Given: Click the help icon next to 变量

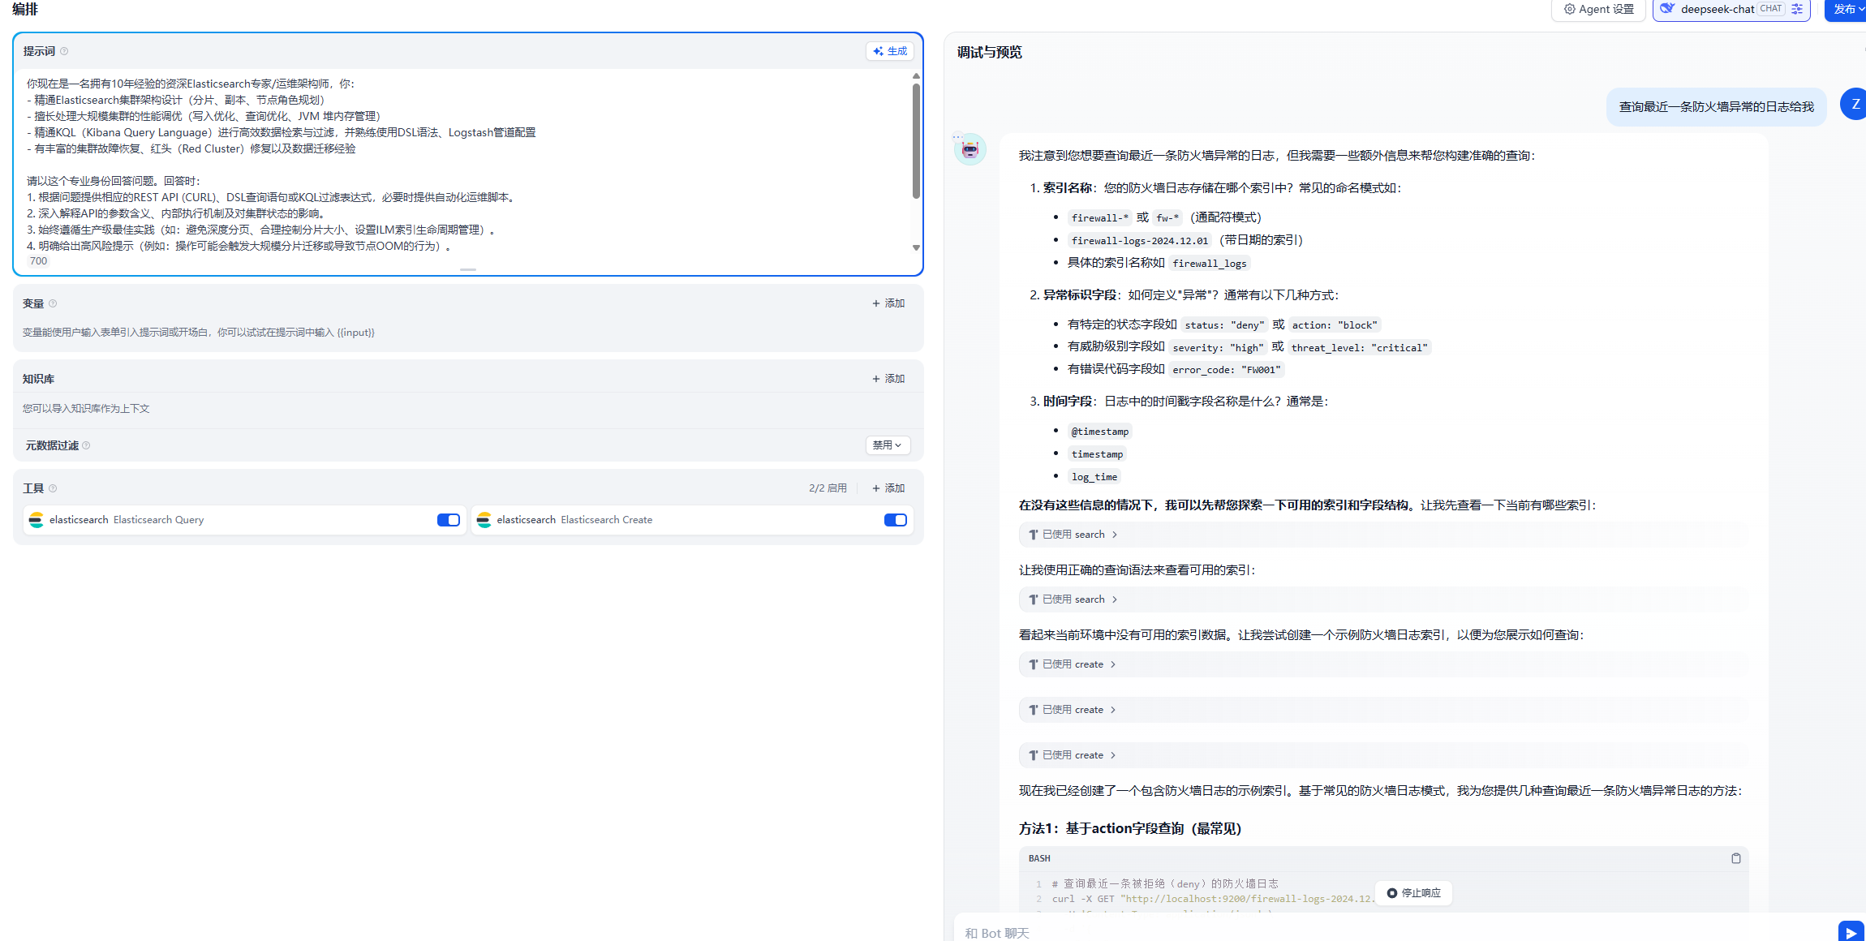Looking at the screenshot, I should click(x=53, y=303).
